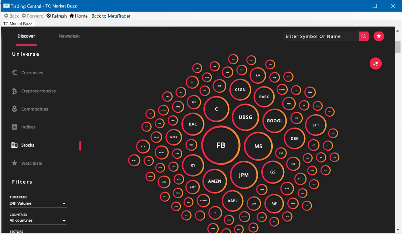Screen dimensions: 402x234
Task: Select the MS stock bubble
Action: [258, 146]
